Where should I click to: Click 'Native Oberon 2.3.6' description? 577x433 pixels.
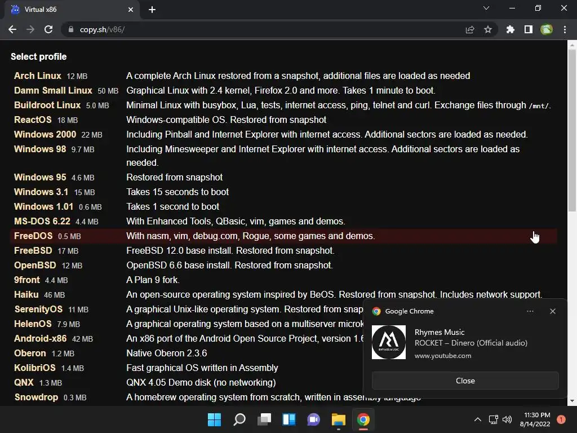tap(166, 354)
